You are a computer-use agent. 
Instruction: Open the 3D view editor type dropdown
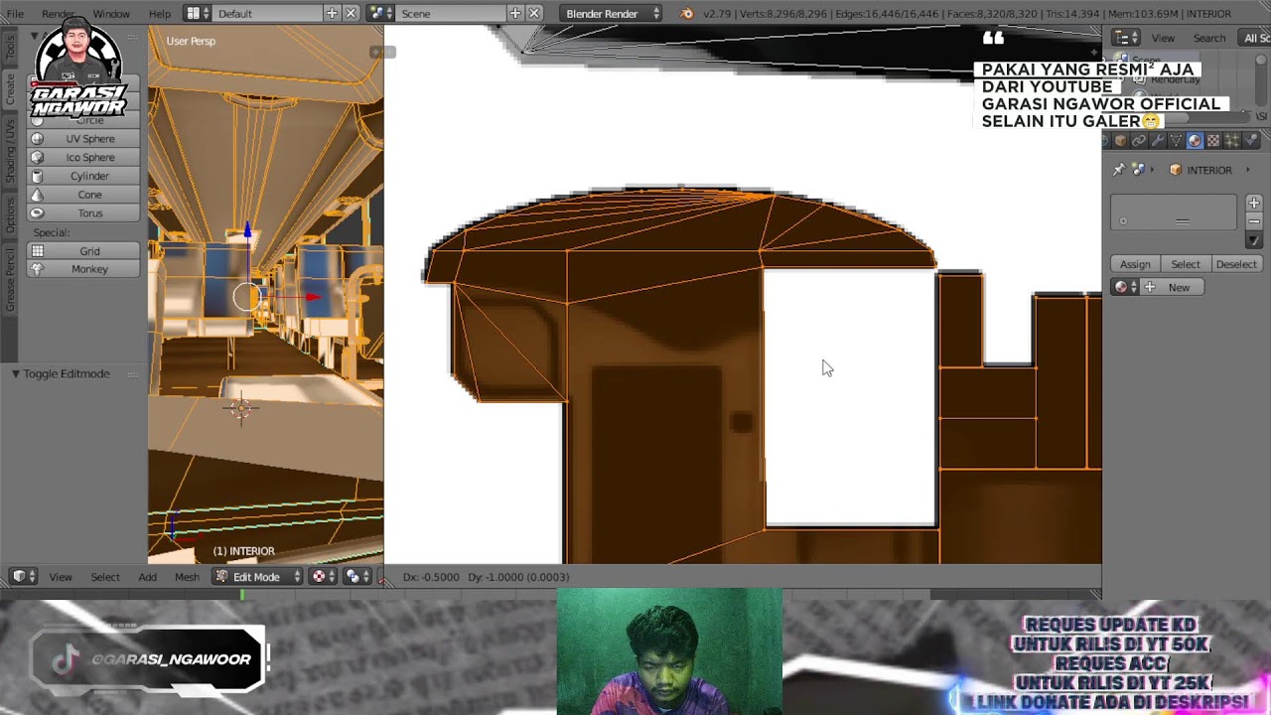[x=24, y=577]
